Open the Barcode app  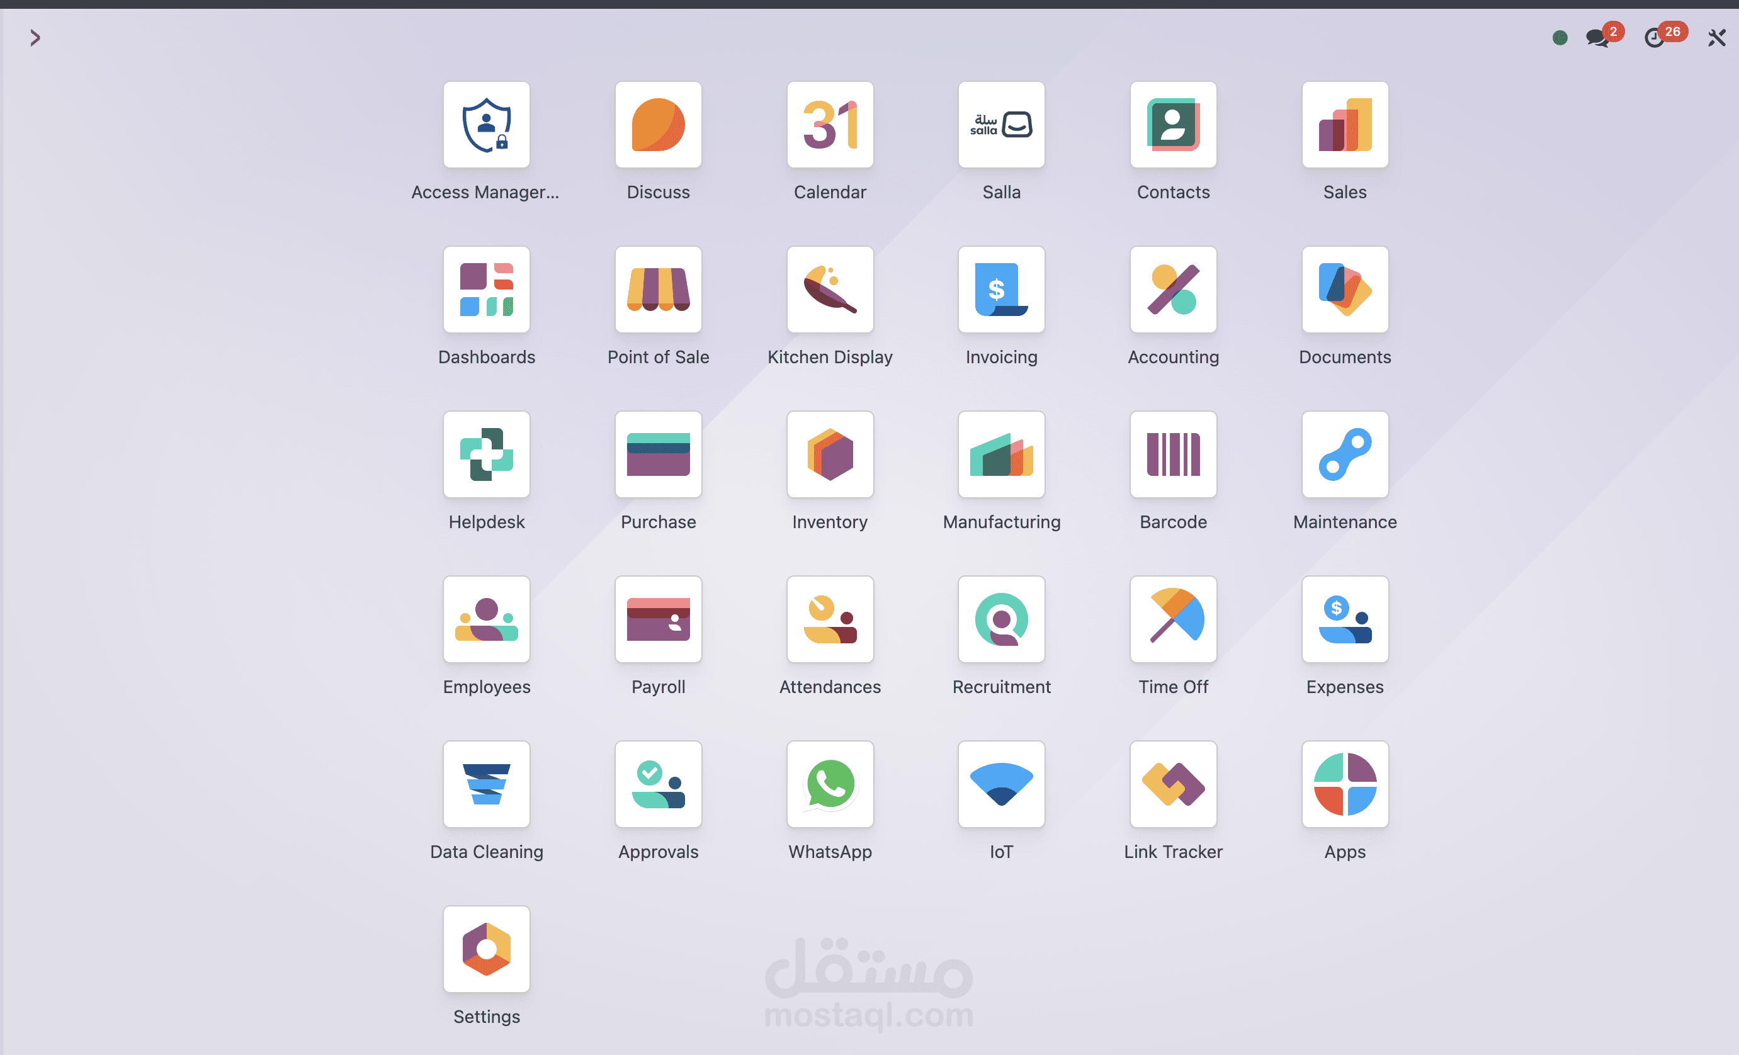point(1173,454)
